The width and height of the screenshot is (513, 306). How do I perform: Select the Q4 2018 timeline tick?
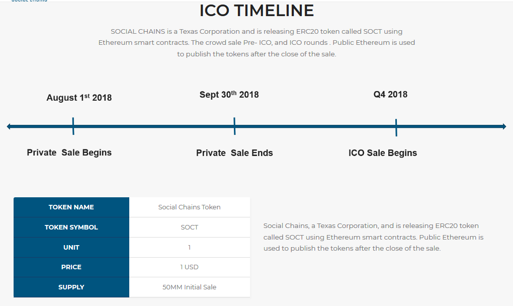click(x=396, y=127)
